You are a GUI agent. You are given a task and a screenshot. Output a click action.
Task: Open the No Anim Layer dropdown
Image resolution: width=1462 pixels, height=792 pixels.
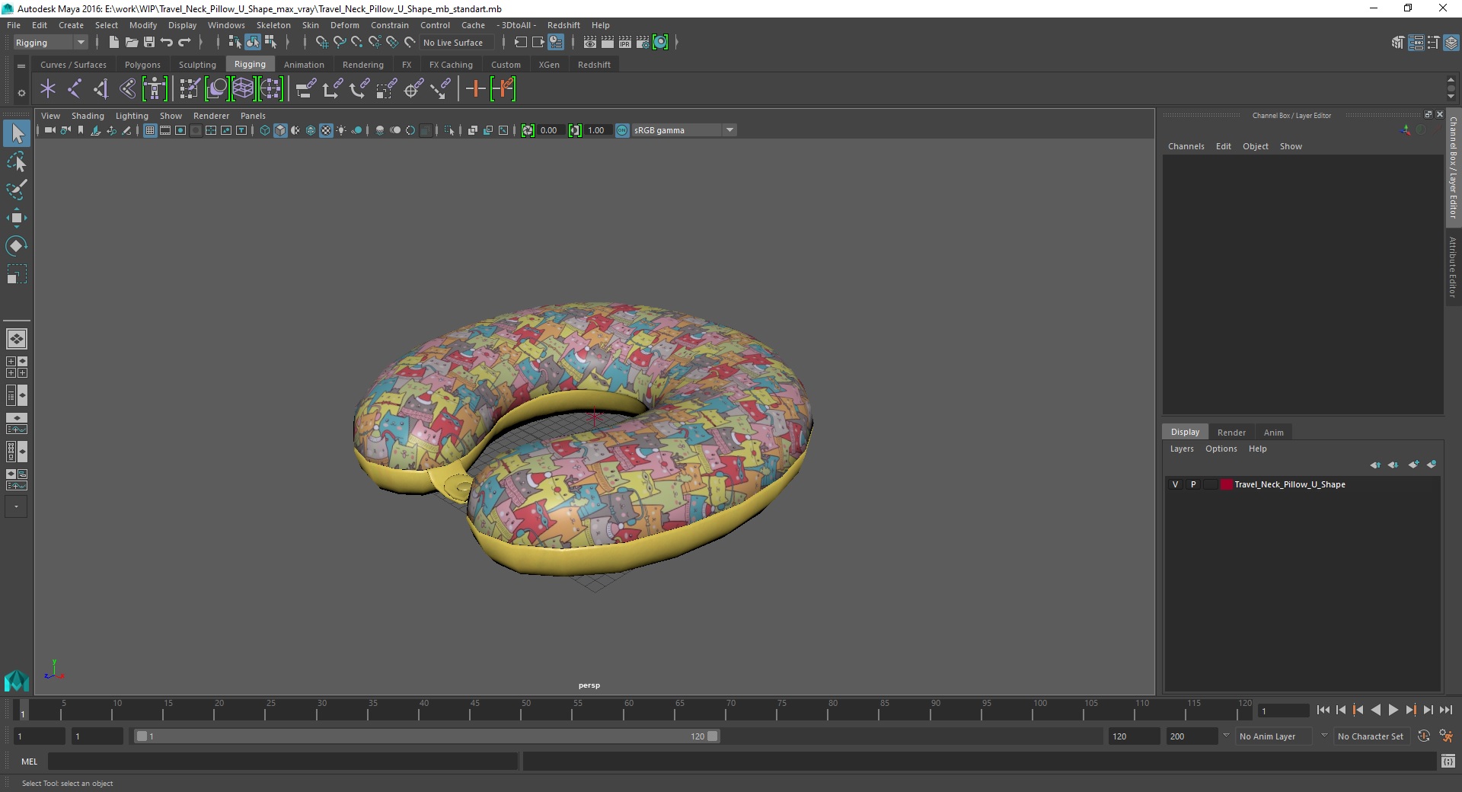[1274, 736]
